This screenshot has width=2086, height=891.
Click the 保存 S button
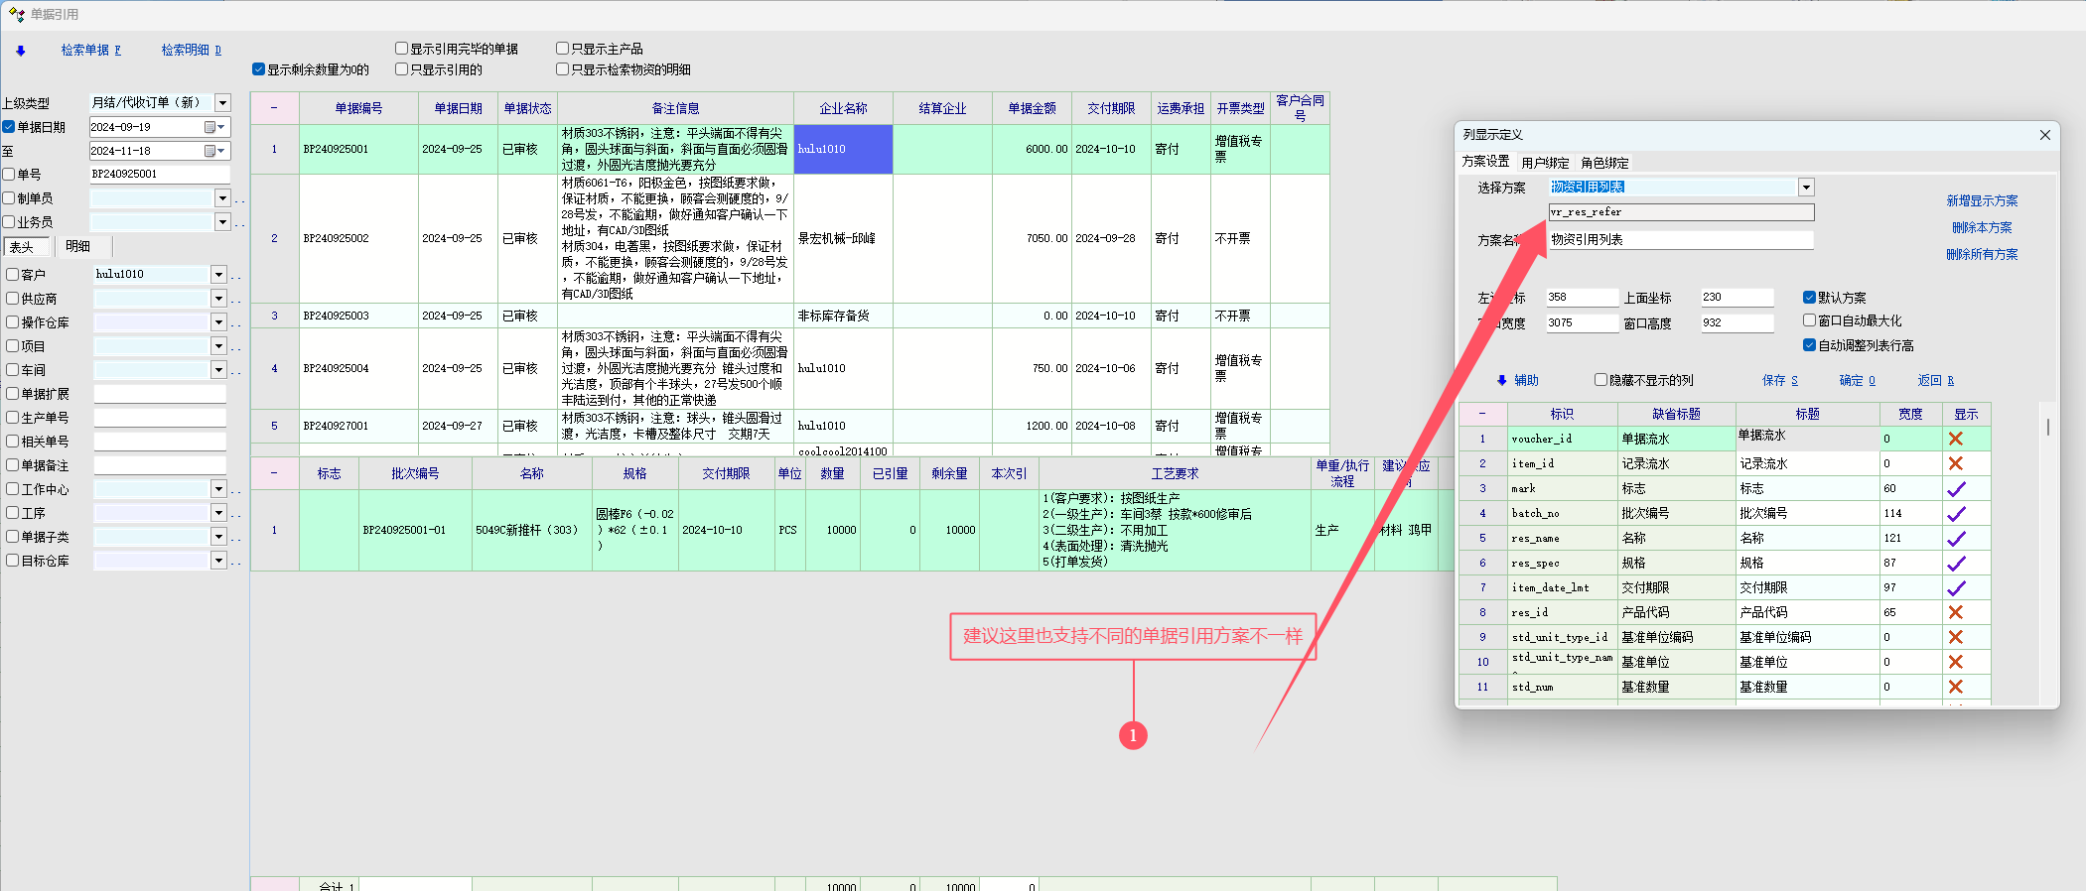click(1779, 381)
